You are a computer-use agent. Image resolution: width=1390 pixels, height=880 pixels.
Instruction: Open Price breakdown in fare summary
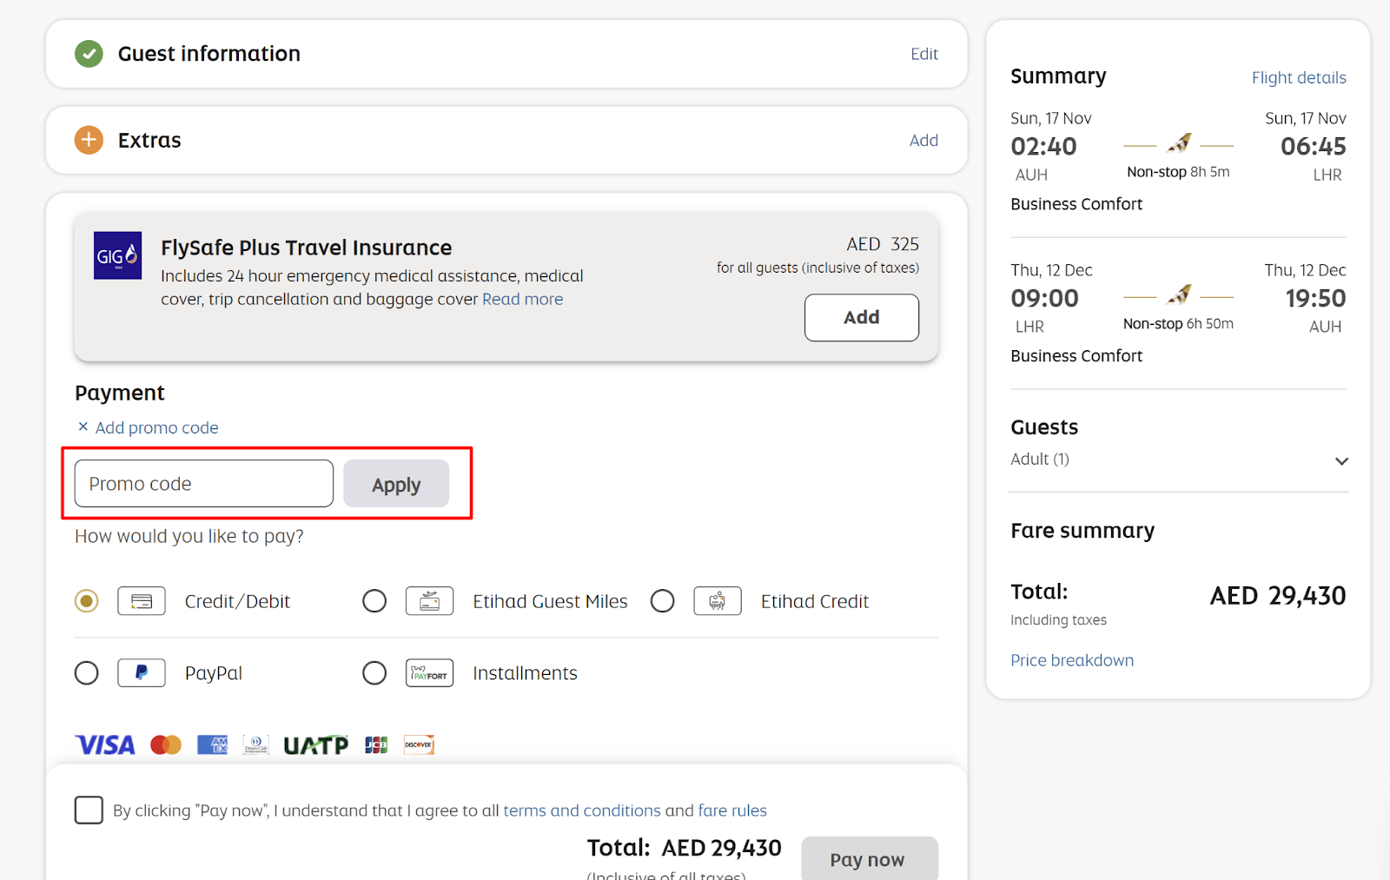pyautogui.click(x=1072, y=660)
